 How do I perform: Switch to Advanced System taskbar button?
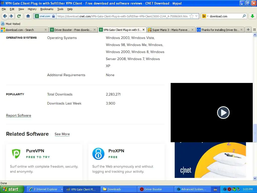[192, 189]
